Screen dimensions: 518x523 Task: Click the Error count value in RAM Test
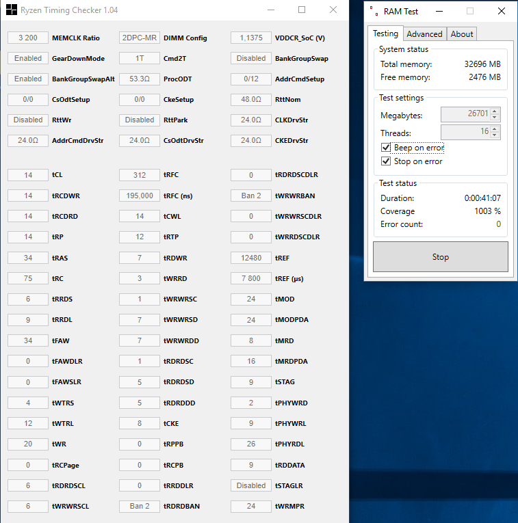498,224
